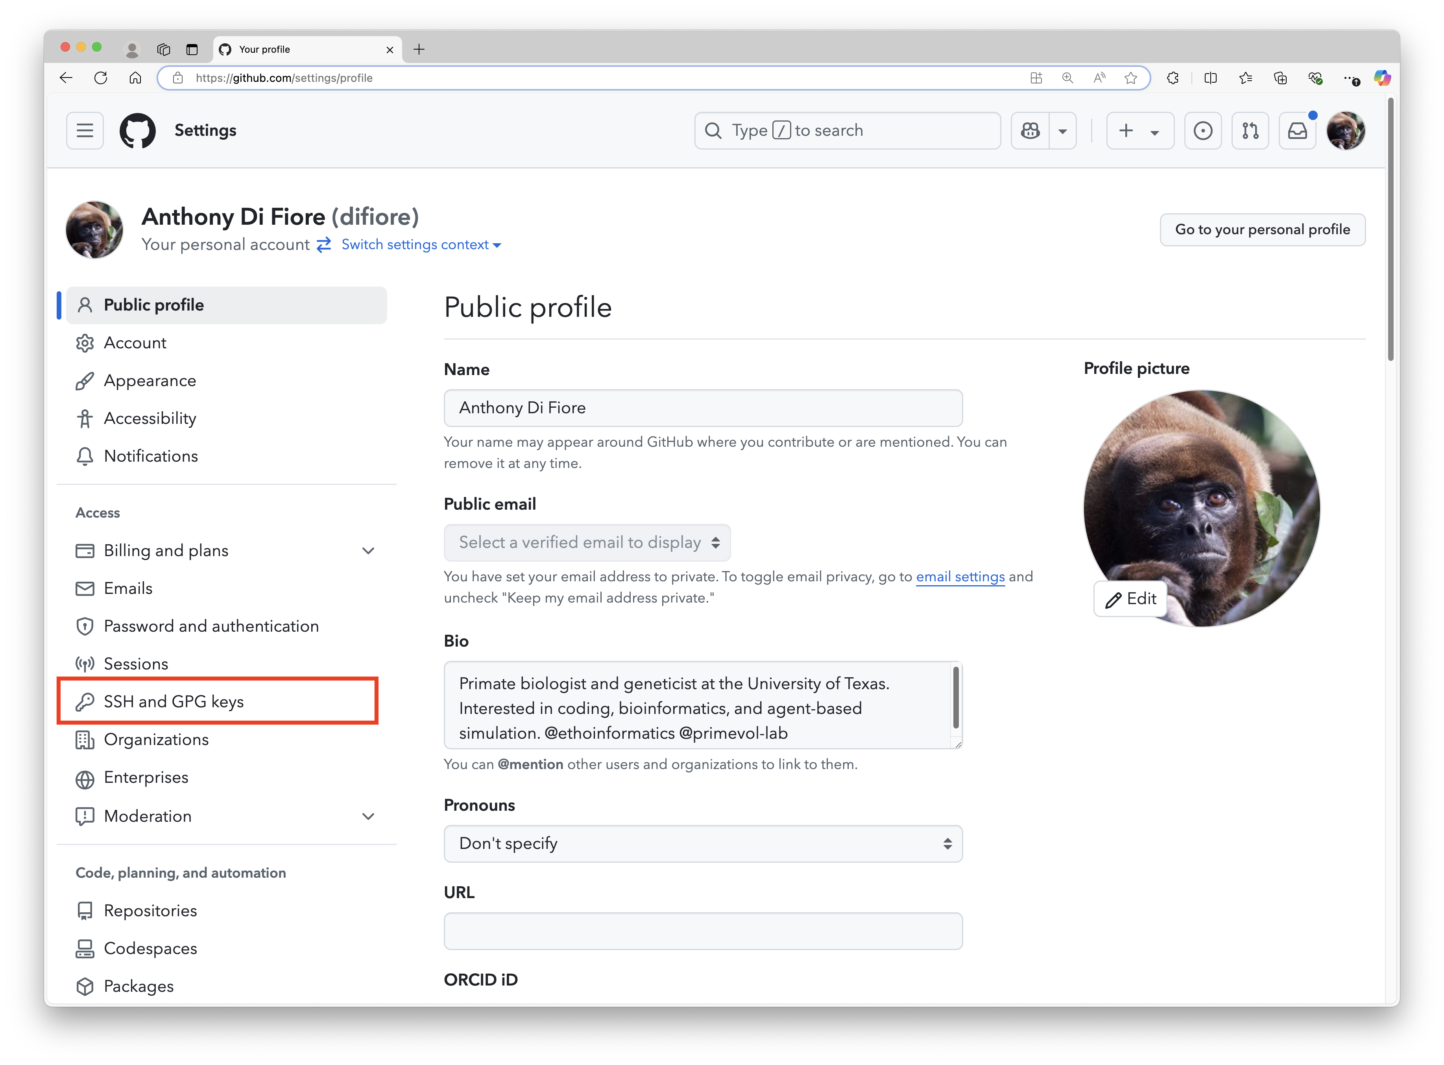Screen dimensions: 1444x1065
Task: Click the GitHub Octocat logo
Action: click(137, 131)
